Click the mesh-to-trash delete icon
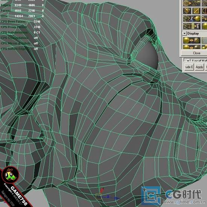This screenshot has width=207, height=207. [x=192, y=26]
